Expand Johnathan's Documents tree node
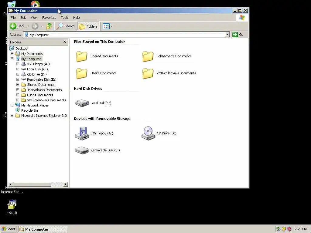Screen dimensions: 311x233 (18, 90)
